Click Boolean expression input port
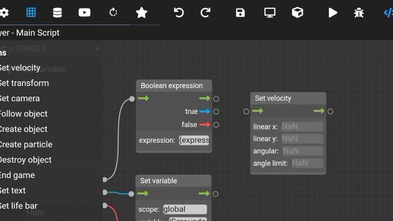 pos(132,99)
